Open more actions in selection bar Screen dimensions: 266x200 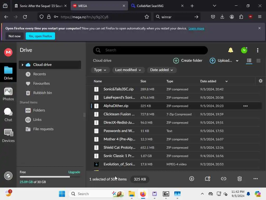pyautogui.click(x=256, y=179)
